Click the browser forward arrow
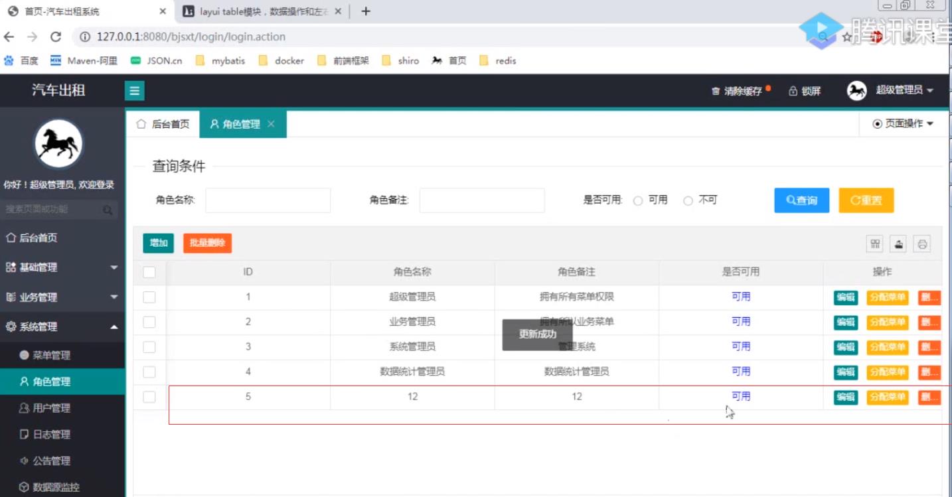Viewport: 952px width, 497px height. coord(33,37)
